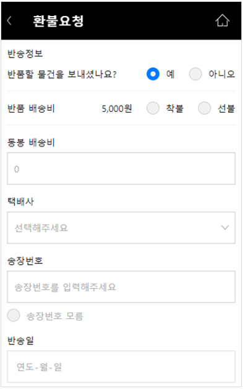Open the 택배사 선택해주세요 dropdown
This screenshot has height=389, width=245.
(121, 228)
